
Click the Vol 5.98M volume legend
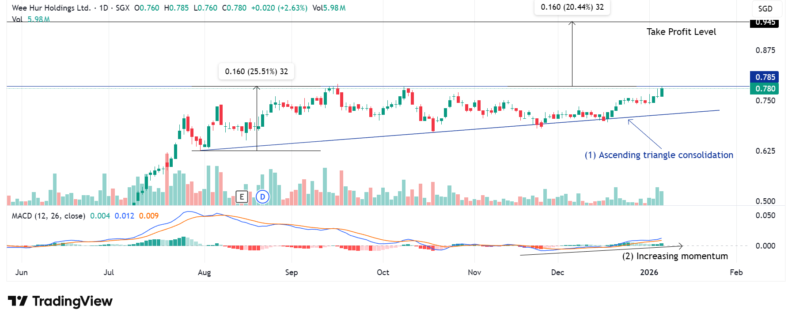point(30,19)
